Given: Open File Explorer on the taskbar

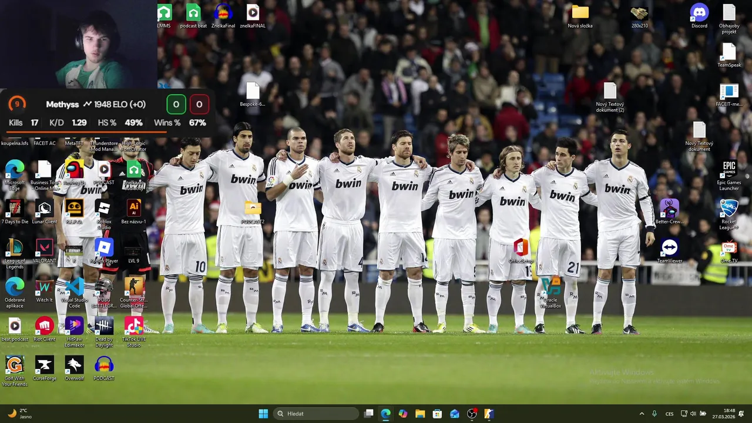Looking at the screenshot, I should (x=420, y=414).
